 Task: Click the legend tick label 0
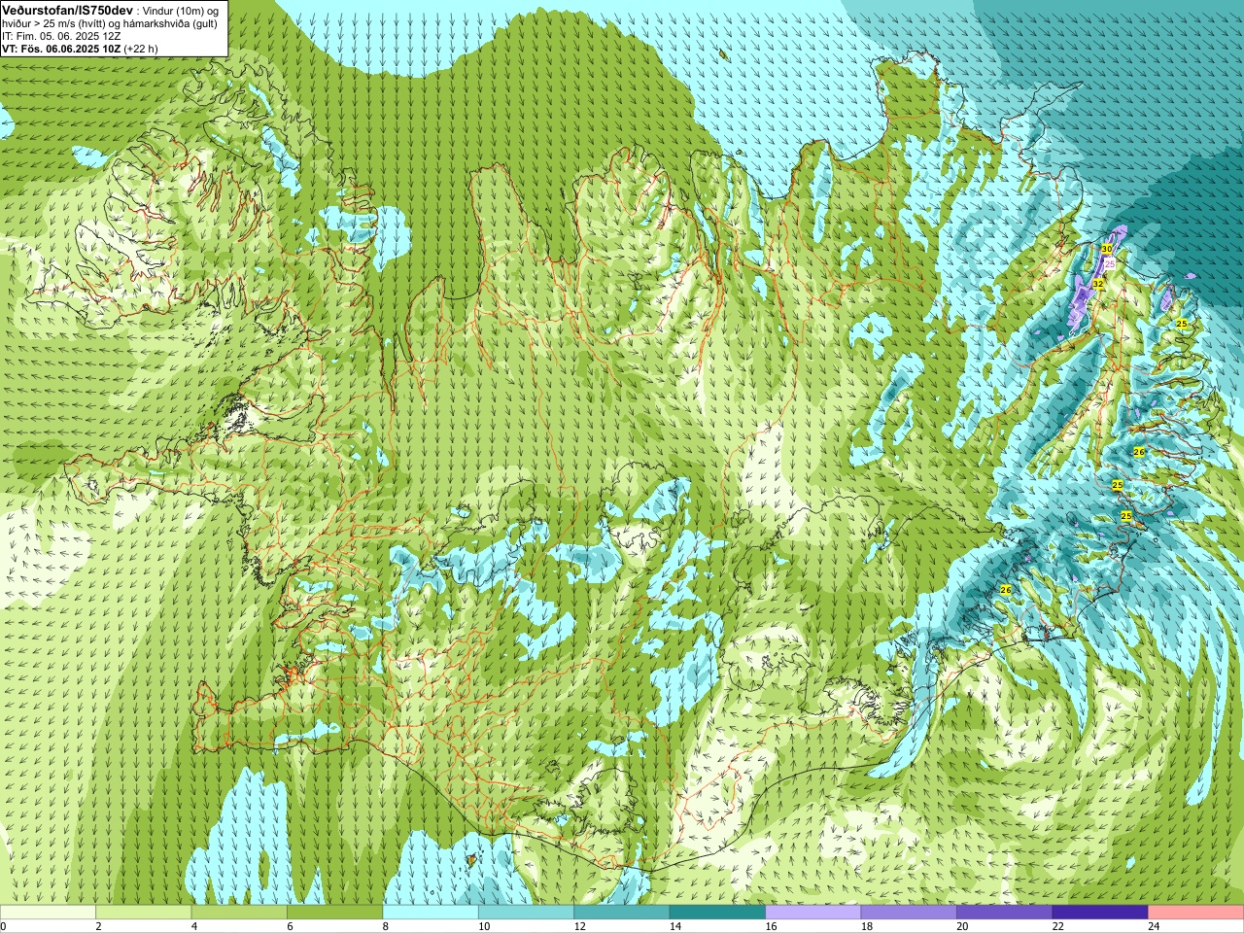coord(3,926)
